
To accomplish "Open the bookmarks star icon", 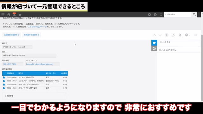I will [x=20, y=15].
